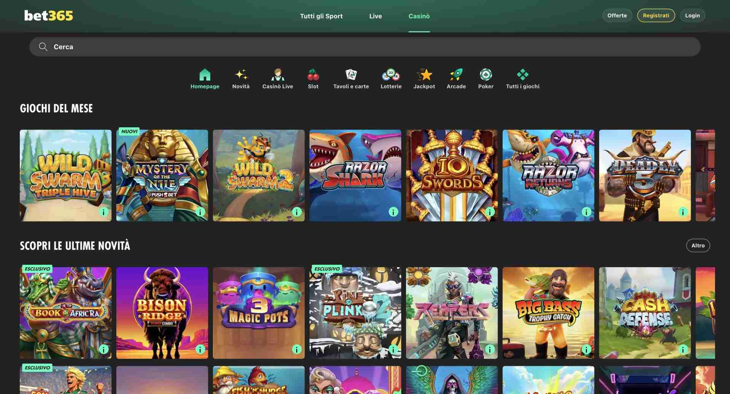Show info for Mystery of the Nile
Screen dimensions: 730x394
click(x=200, y=212)
